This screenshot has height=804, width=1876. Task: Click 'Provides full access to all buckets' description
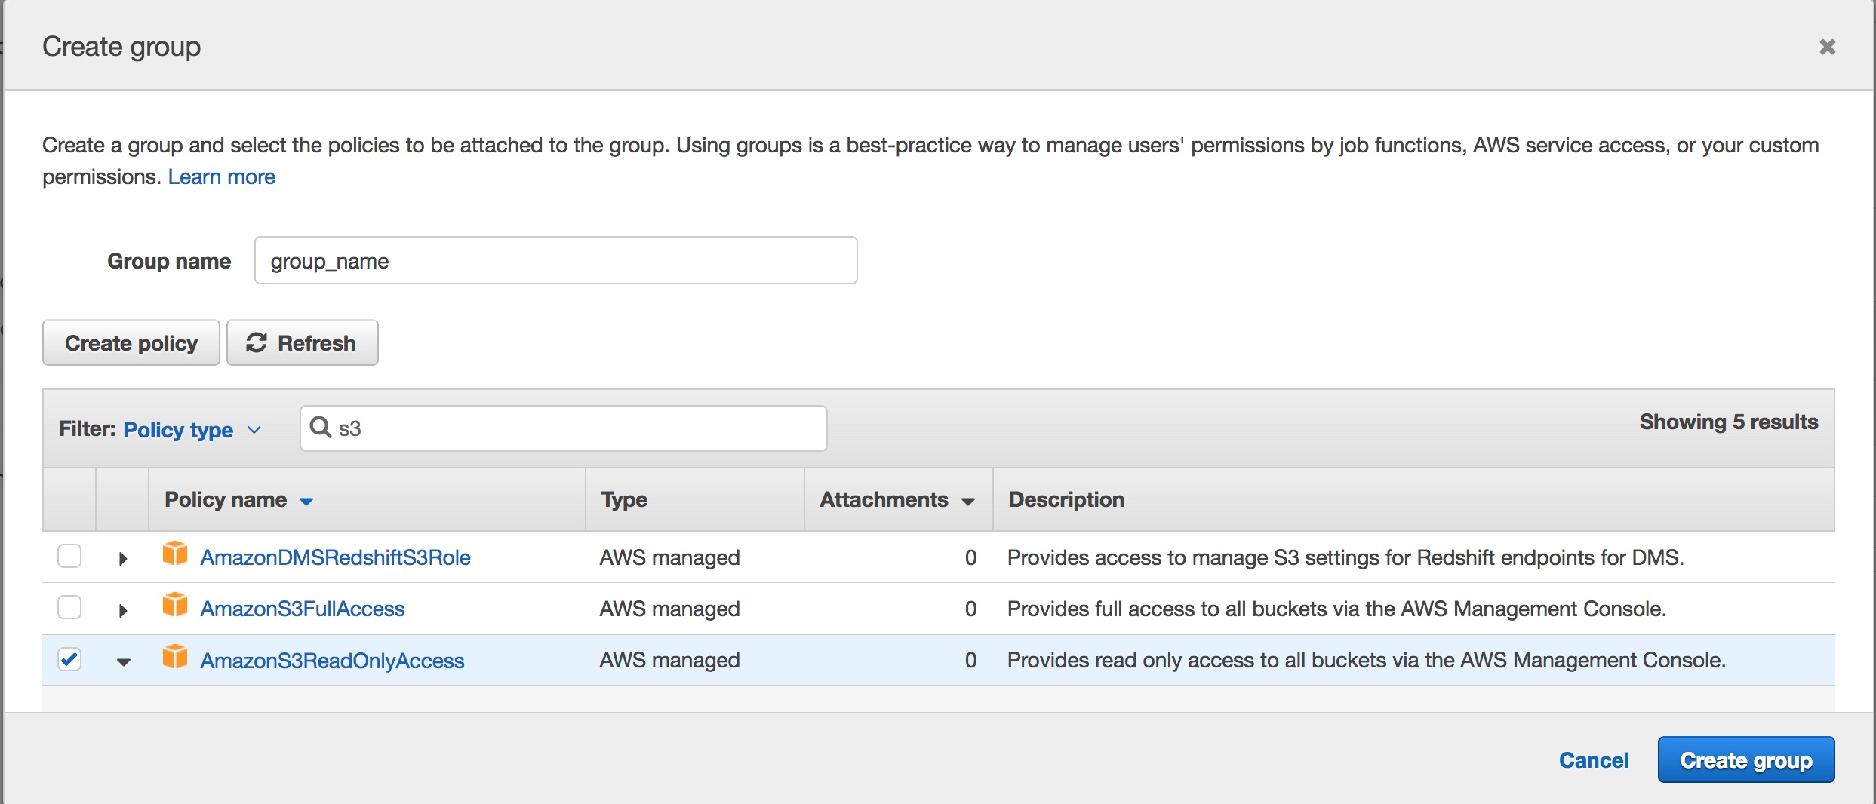[x=1336, y=609]
